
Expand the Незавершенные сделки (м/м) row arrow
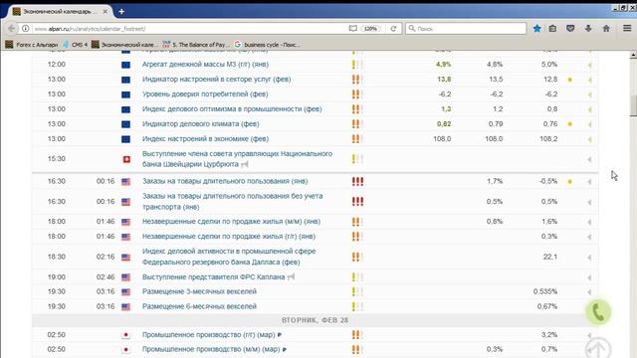[x=589, y=222]
